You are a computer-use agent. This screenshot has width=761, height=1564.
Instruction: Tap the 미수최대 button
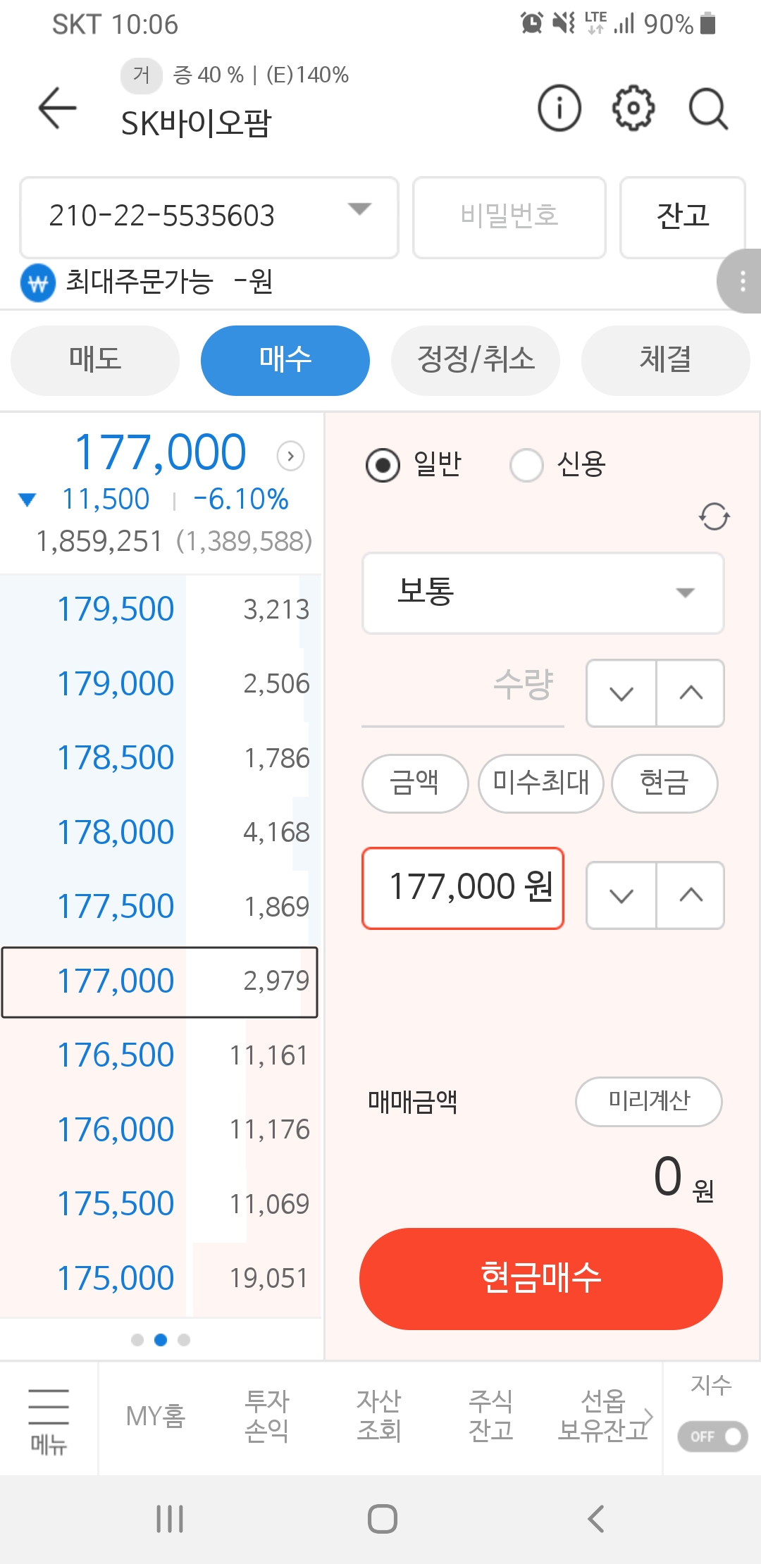[x=541, y=783]
